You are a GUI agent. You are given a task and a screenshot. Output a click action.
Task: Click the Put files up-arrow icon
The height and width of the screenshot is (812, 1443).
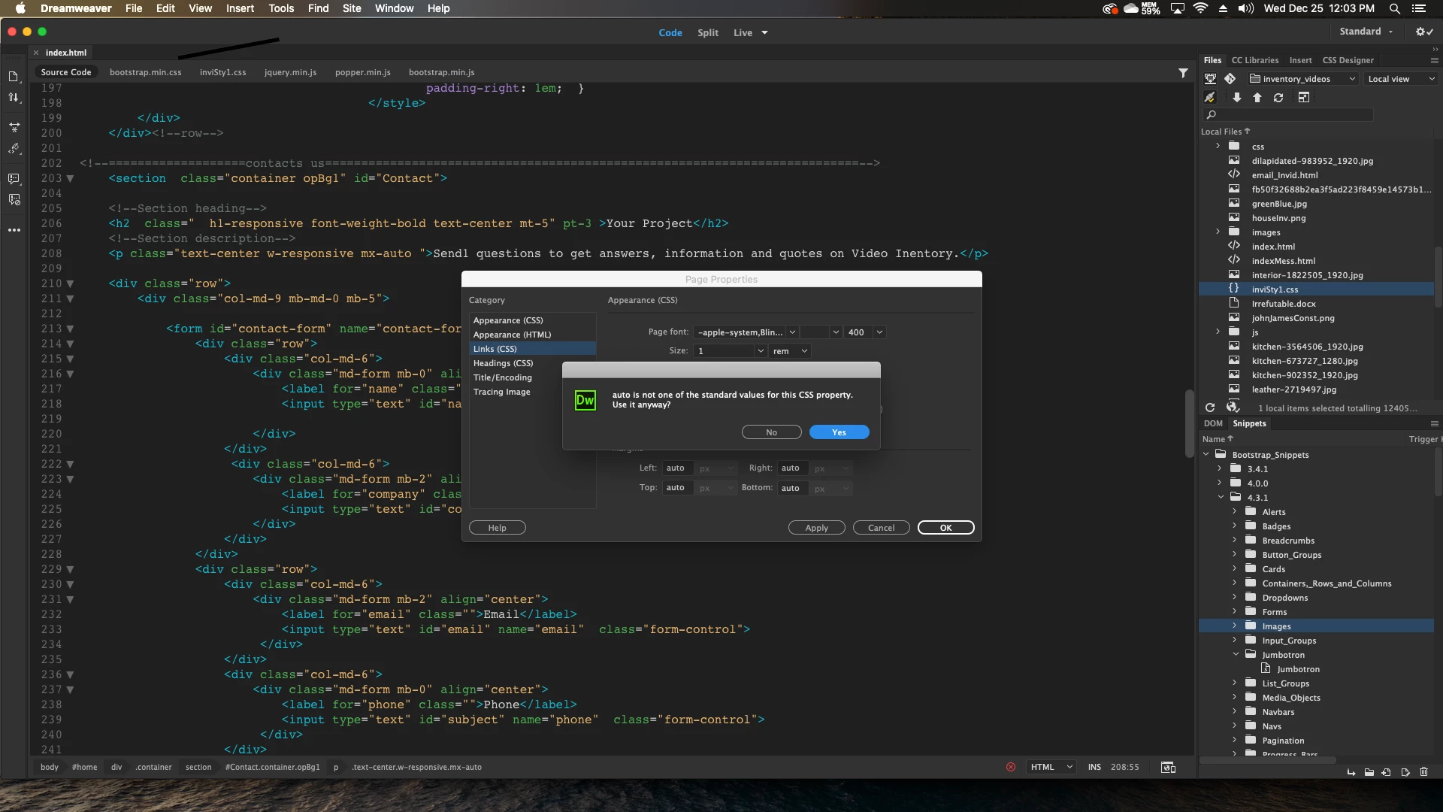tap(1257, 98)
